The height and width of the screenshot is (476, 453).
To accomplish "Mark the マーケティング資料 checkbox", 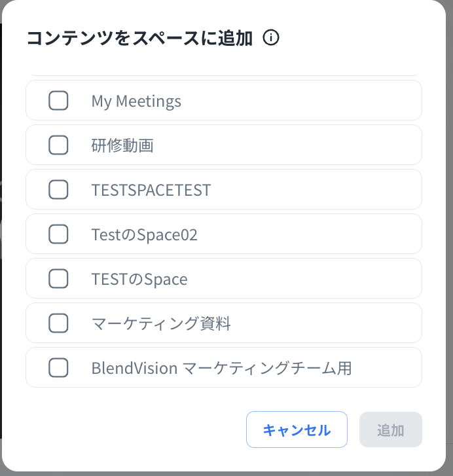I will click(58, 323).
